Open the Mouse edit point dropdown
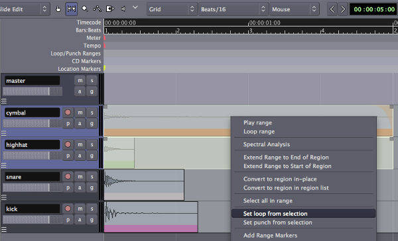 pyautogui.click(x=294, y=9)
